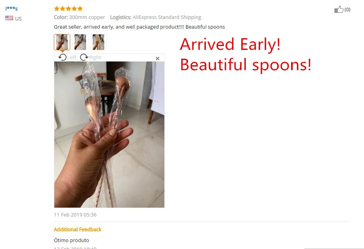Open reviewer profile l***s
Viewport: 364px width, 249px height.
12,9
